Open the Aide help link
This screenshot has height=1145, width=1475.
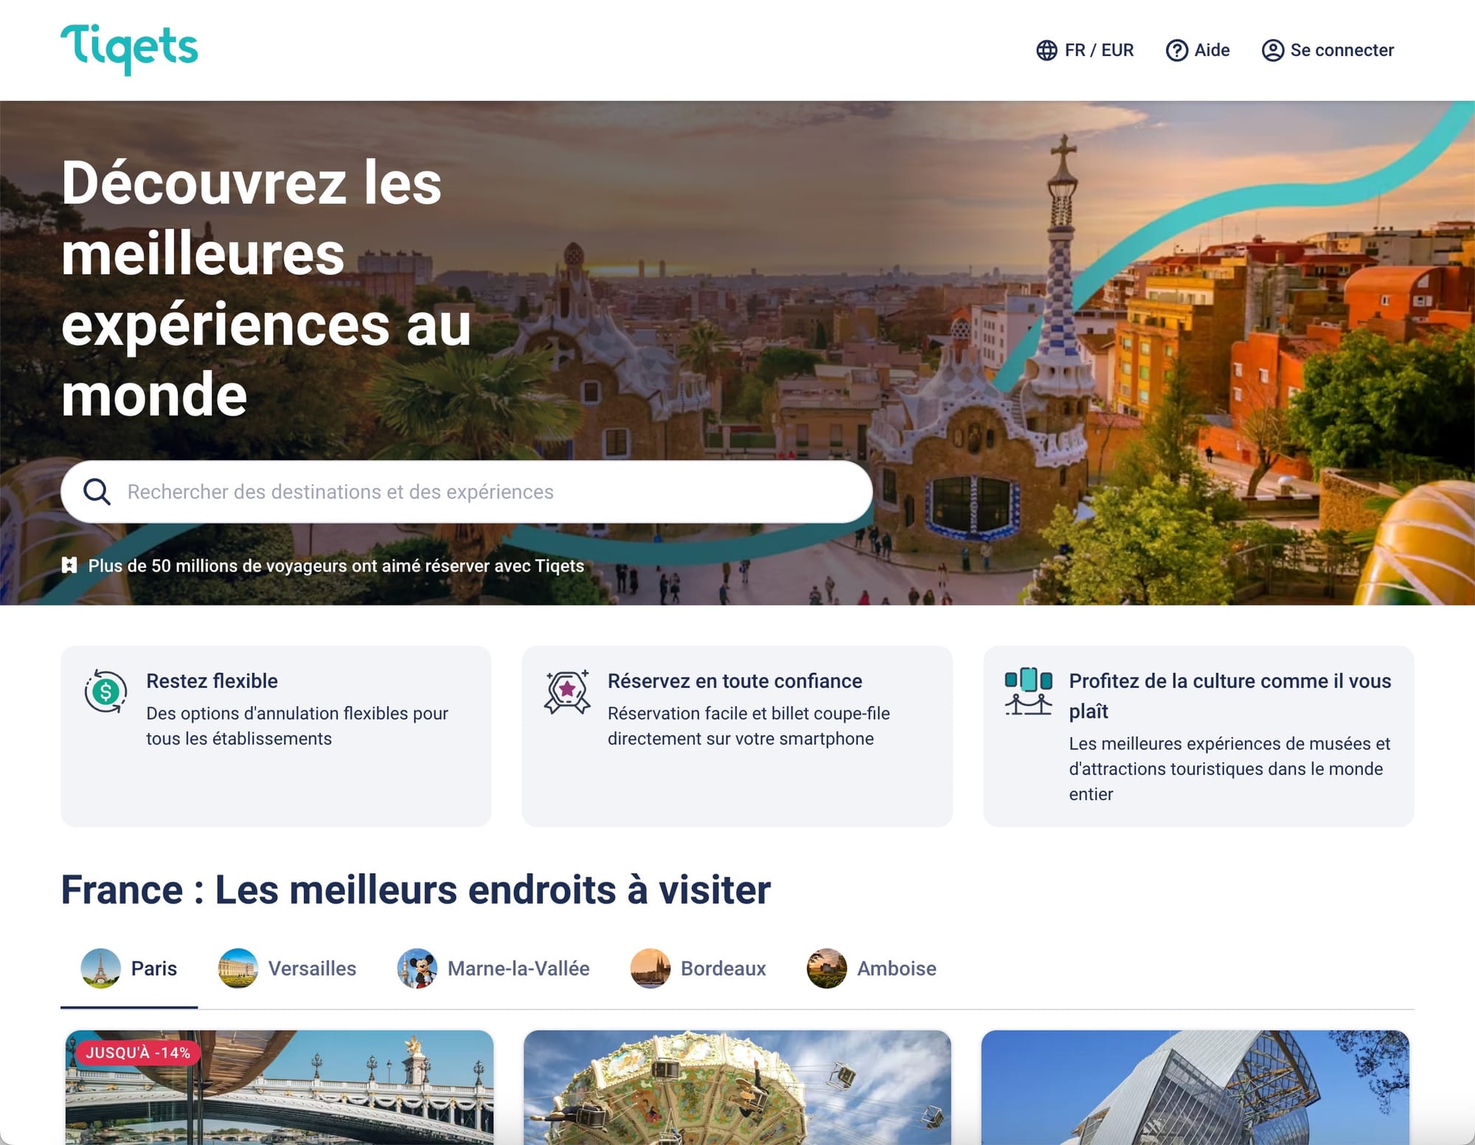pos(1198,50)
